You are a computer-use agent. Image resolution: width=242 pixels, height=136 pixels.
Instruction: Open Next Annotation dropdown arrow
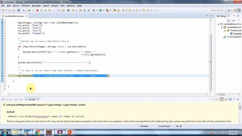tap(133, 10)
